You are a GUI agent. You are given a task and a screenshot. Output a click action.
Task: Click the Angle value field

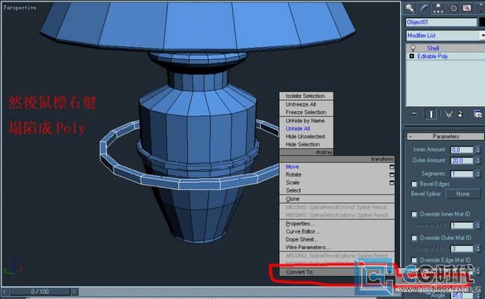(x=462, y=295)
